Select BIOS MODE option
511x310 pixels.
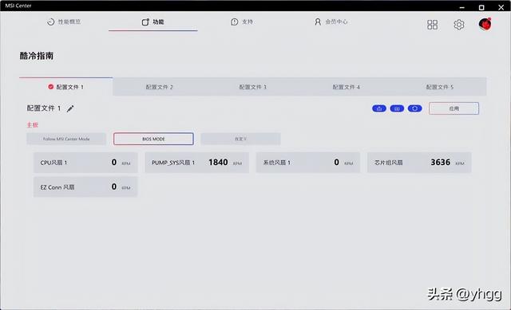[153, 139]
